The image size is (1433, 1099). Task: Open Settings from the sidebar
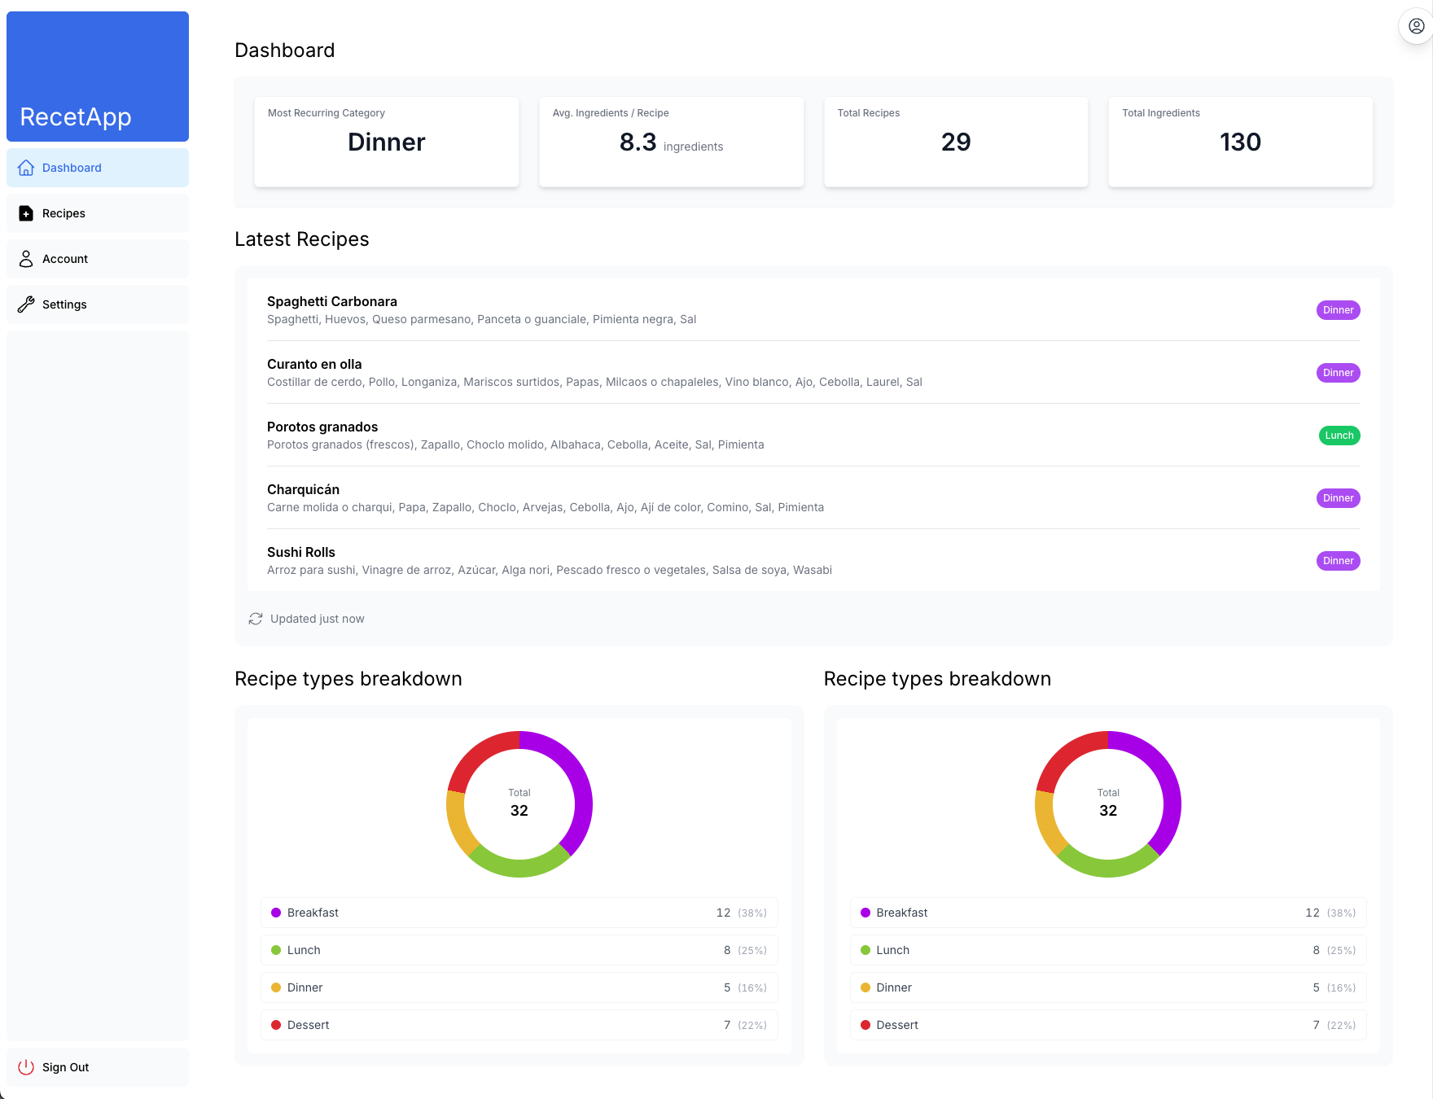[x=98, y=304]
